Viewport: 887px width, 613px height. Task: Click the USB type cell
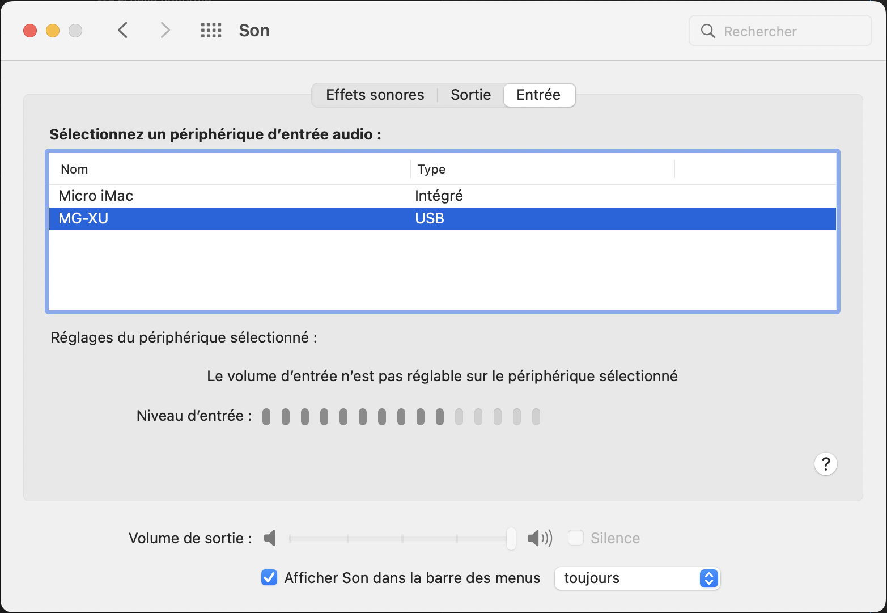pyautogui.click(x=430, y=219)
